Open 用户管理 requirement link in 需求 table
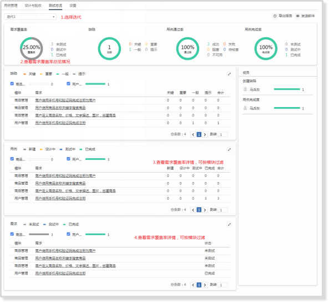 [60, 274]
